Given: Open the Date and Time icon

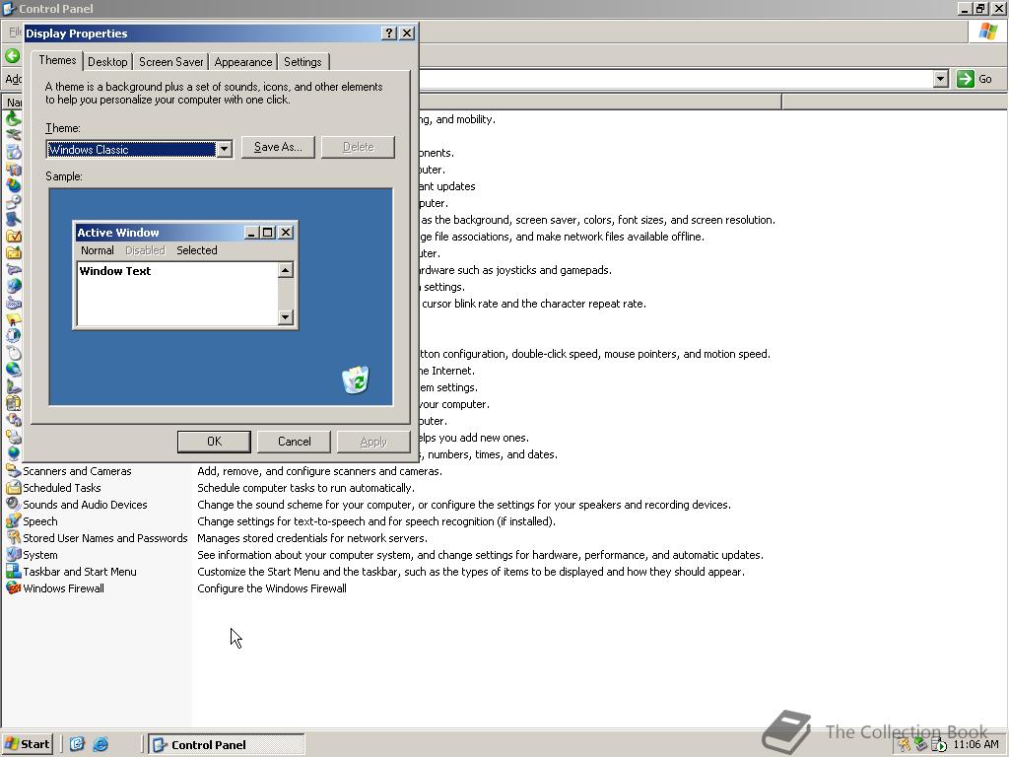Looking at the screenshot, I should [x=13, y=203].
